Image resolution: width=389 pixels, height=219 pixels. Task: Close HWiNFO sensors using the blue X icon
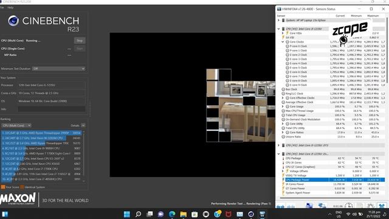tap(381, 206)
